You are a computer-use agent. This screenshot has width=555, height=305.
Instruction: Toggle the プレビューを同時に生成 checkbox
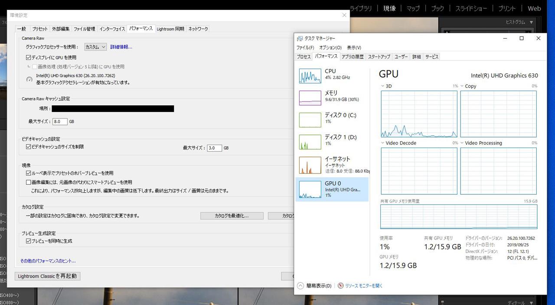pyautogui.click(x=29, y=241)
